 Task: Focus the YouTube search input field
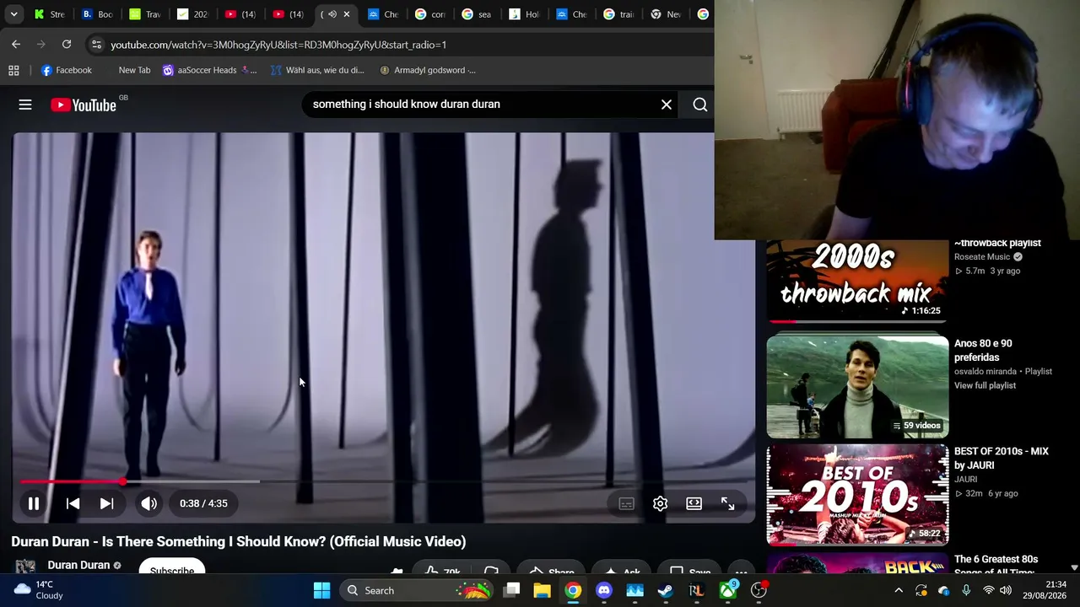(x=481, y=105)
